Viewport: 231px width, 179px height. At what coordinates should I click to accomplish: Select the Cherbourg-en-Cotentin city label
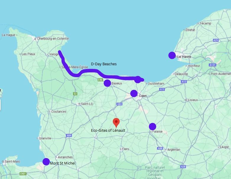coord(53,39)
